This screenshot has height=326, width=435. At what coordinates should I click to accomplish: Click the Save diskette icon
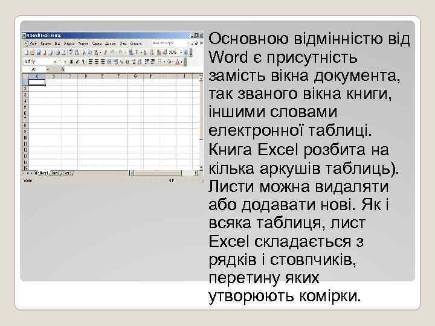39,53
